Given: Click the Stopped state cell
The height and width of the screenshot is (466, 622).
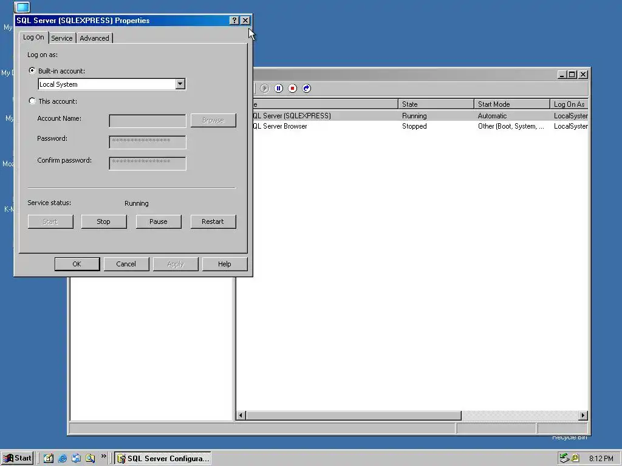Looking at the screenshot, I should pos(414,126).
